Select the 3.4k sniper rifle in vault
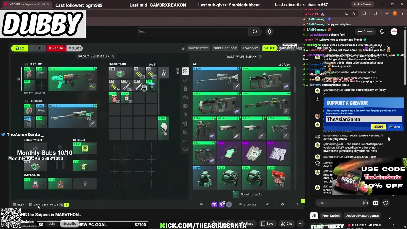This screenshot has width=407, height=229. 217,79
